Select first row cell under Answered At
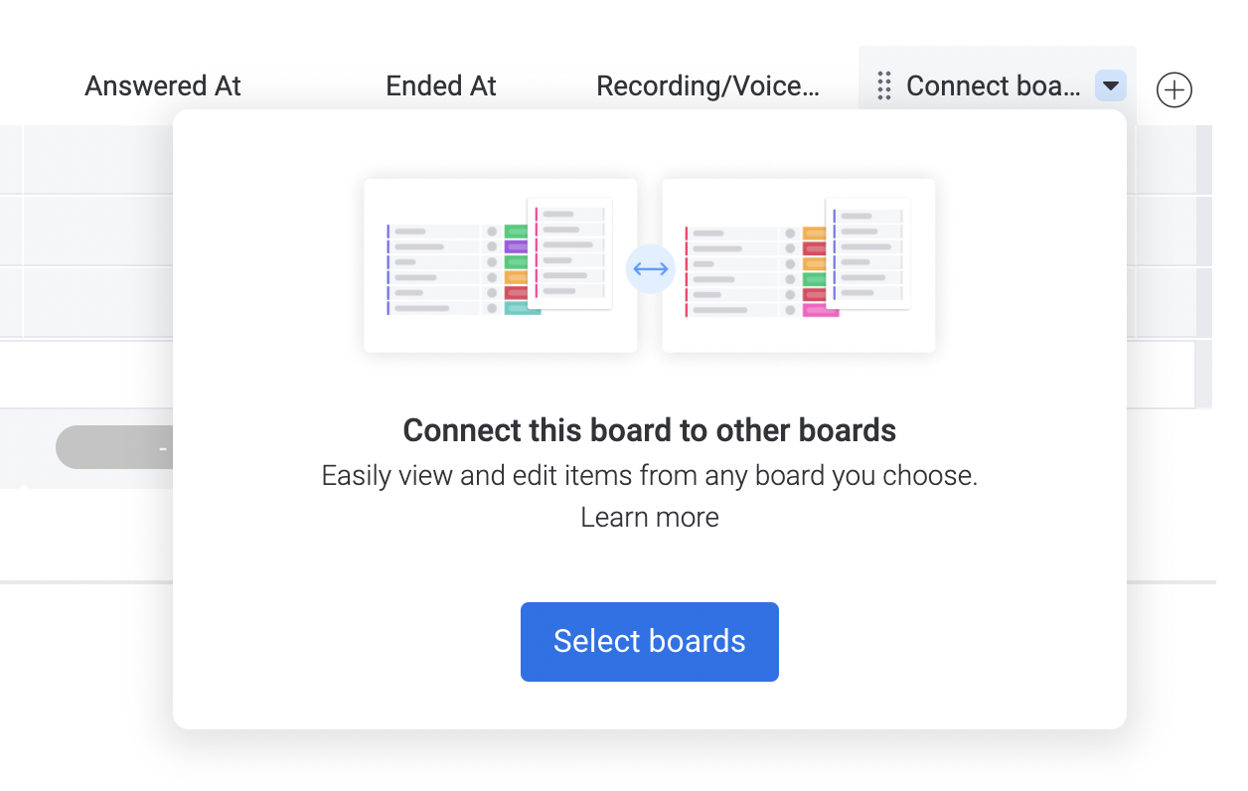 [98, 160]
